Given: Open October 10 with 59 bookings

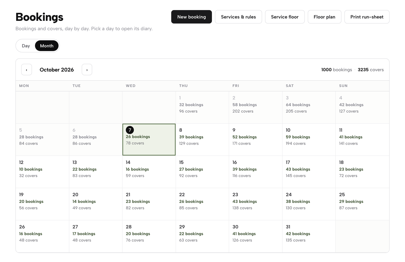Looking at the screenshot, I should tap(309, 140).
